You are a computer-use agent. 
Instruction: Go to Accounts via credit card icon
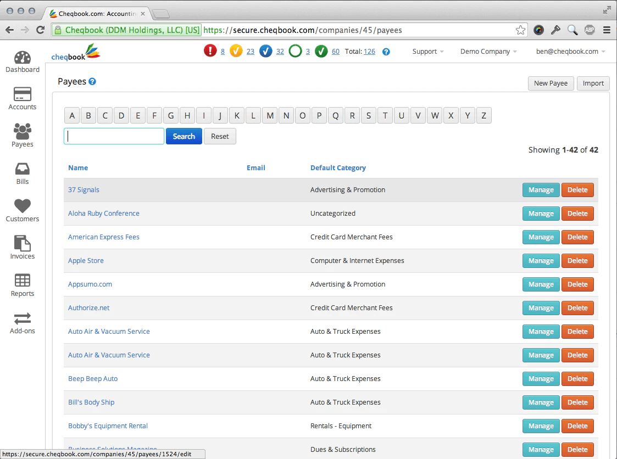tap(23, 94)
